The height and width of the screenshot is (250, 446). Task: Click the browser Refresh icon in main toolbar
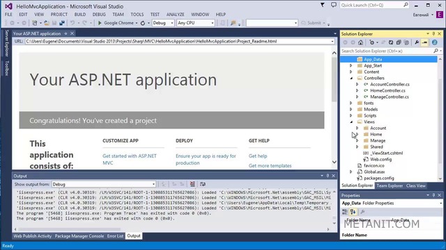coord(143,23)
